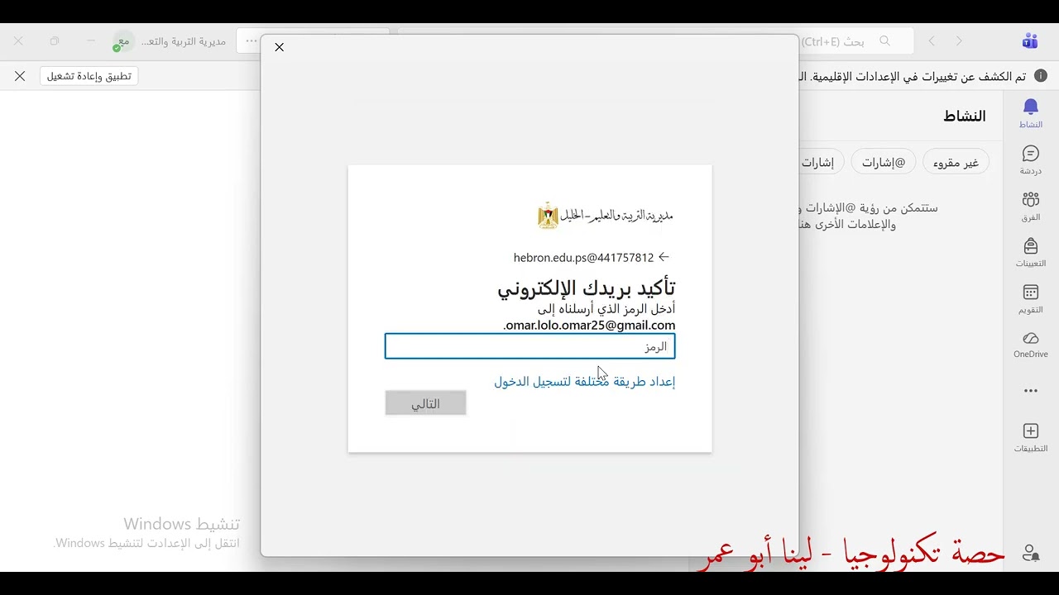
Task: Click the Activity (النشاط) panel heading
Action: [965, 116]
